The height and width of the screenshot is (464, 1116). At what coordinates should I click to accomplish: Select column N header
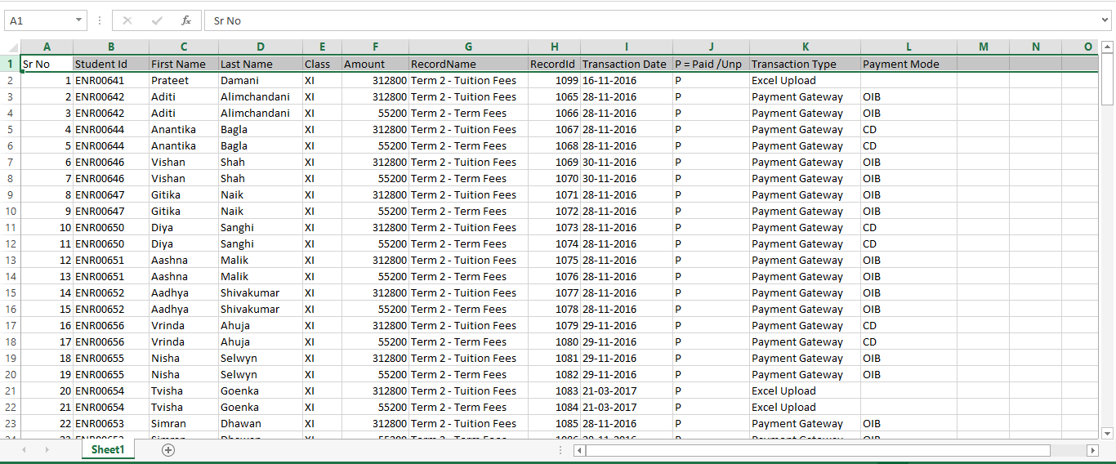coord(1036,47)
